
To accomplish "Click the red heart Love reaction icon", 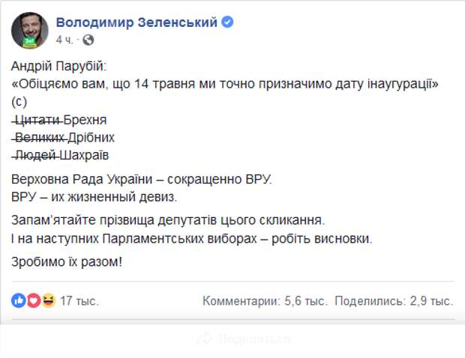I will point(34,300).
